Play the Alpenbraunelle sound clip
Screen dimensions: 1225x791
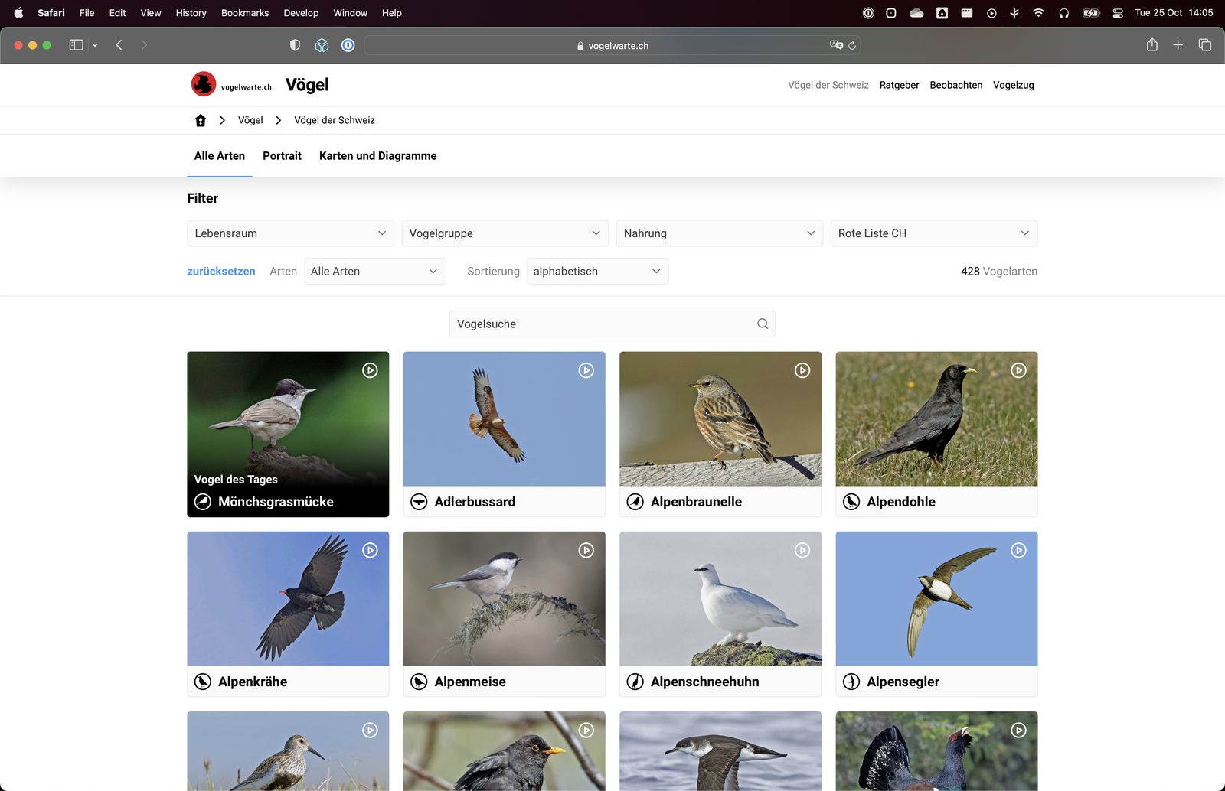802,370
